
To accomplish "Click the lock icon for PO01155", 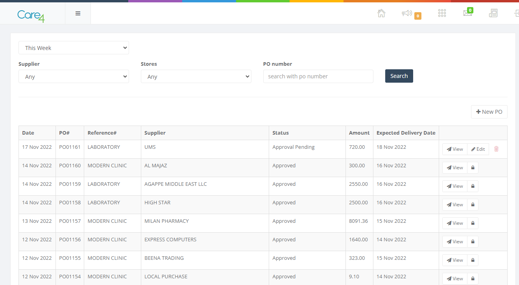I will [x=473, y=260].
